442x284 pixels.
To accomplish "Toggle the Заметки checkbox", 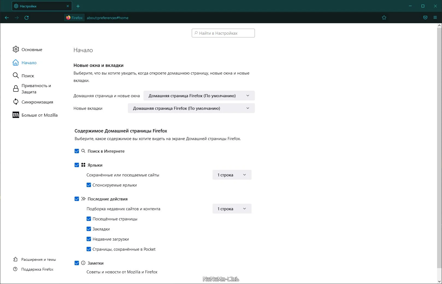I will (77, 263).
